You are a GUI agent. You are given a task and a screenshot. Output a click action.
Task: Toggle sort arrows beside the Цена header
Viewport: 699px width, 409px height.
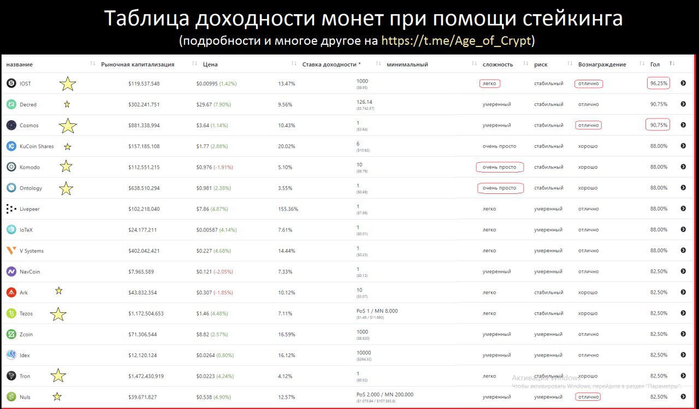point(295,64)
